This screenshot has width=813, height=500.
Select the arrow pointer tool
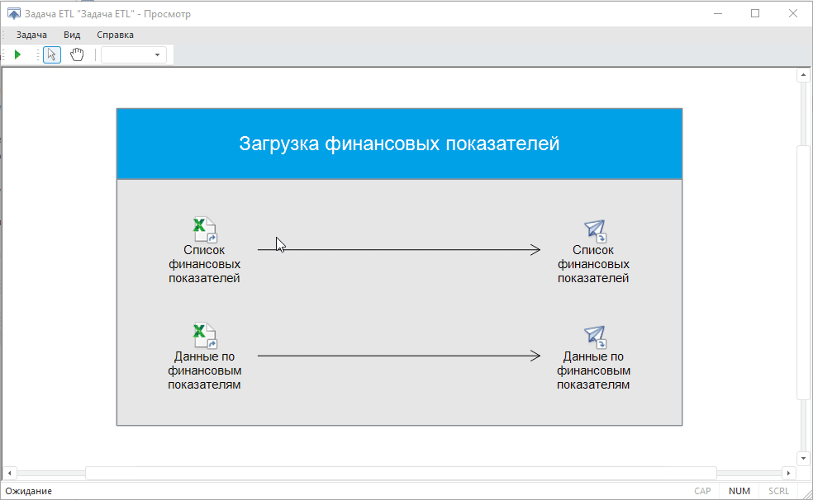(52, 54)
